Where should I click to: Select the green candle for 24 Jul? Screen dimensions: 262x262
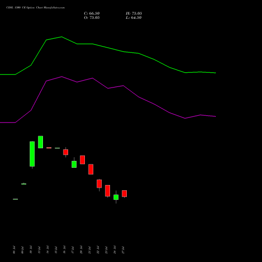coord(116,197)
